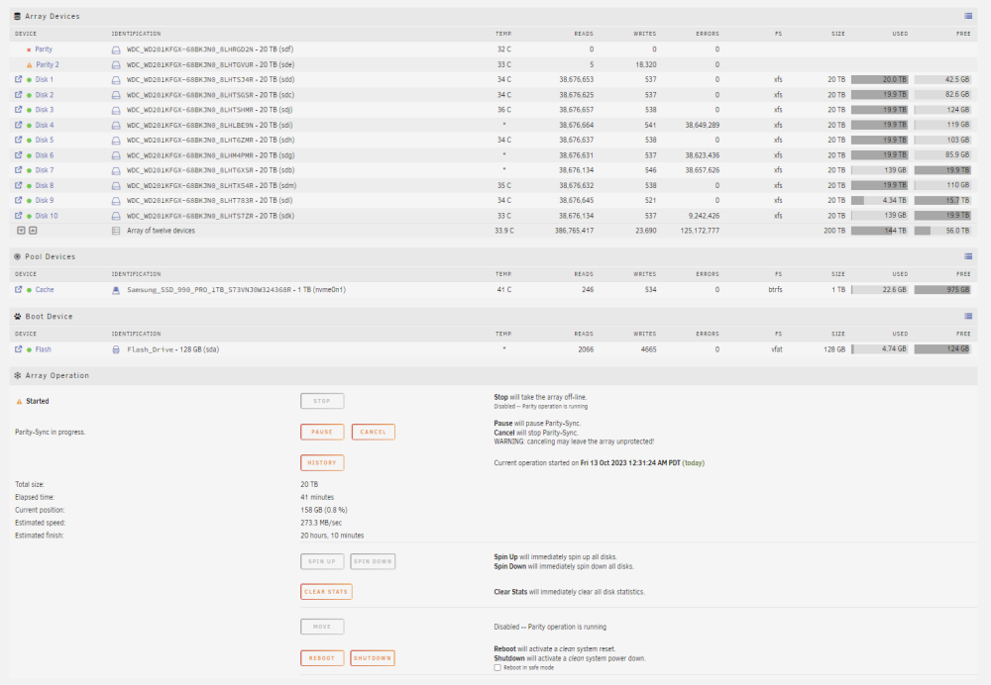Click disk icon for Disk 4 identification
Screen dimensions: 991x685
116,126
